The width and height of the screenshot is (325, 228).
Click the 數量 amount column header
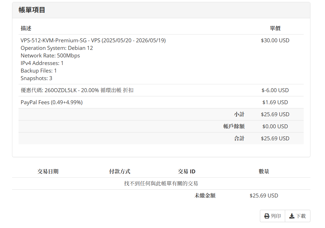point(263,171)
